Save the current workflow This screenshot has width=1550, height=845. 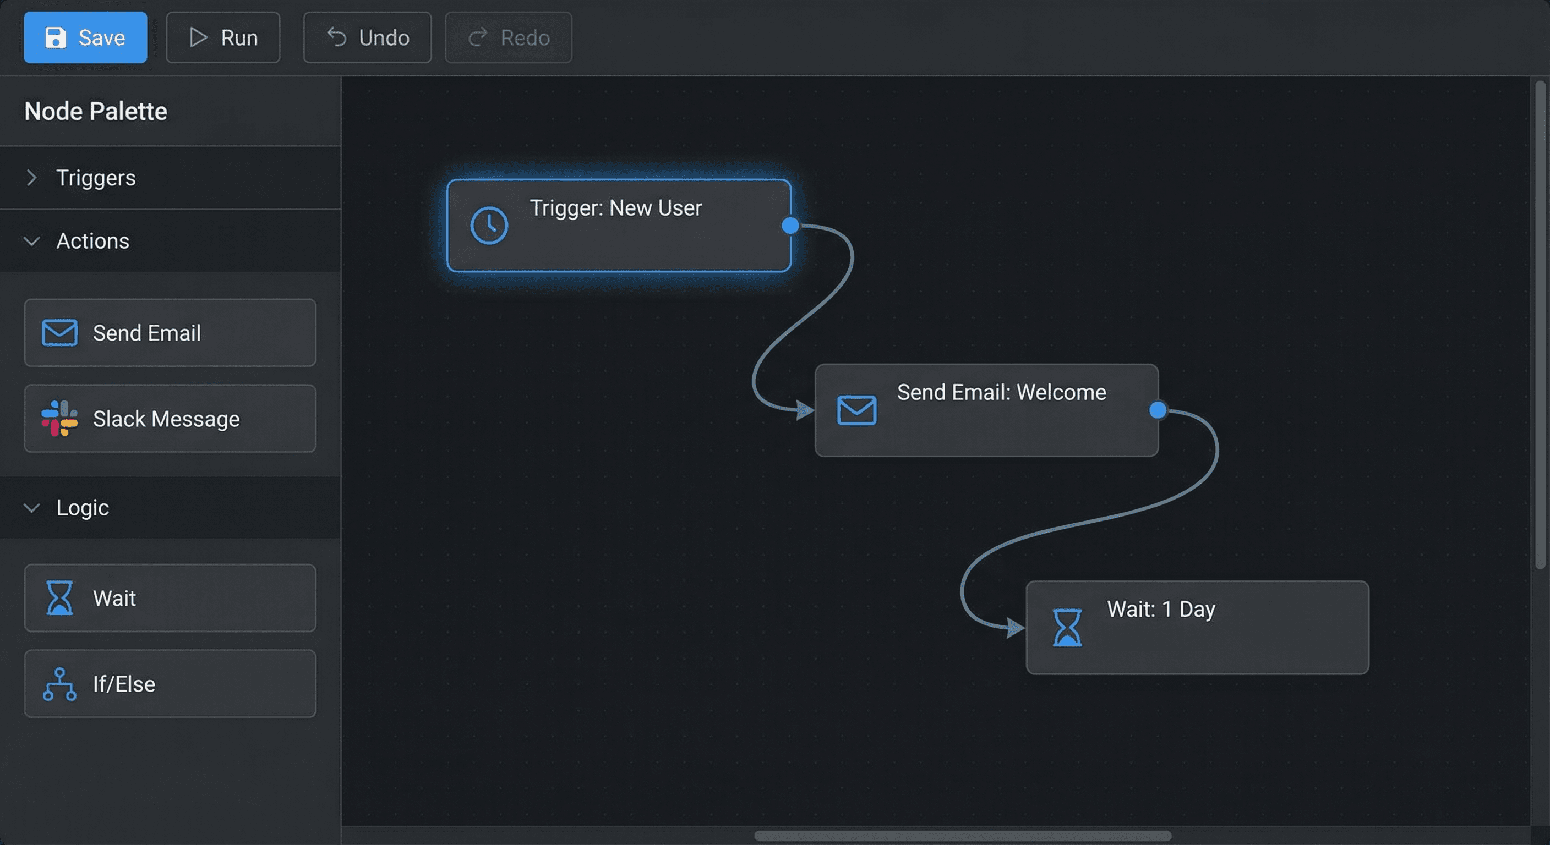pos(85,37)
